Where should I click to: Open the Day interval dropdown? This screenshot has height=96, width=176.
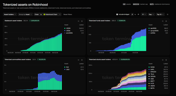point(151,14)
